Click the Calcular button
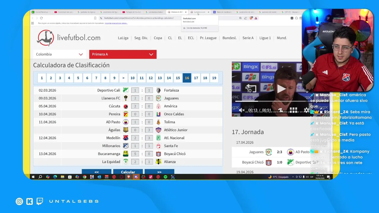This screenshot has height=213, width=379. (x=128, y=172)
